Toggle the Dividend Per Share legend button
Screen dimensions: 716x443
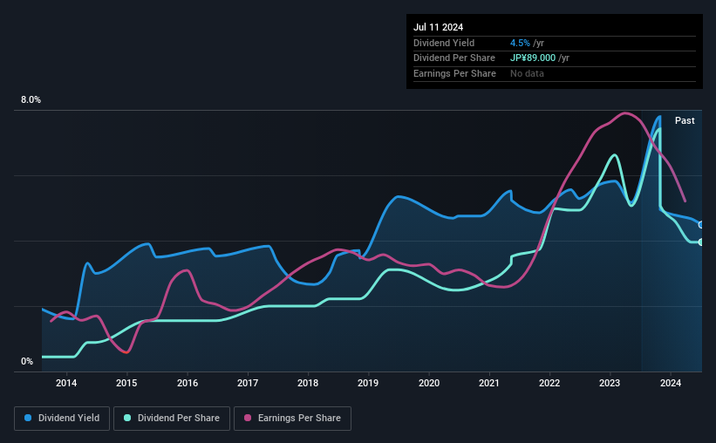point(172,419)
